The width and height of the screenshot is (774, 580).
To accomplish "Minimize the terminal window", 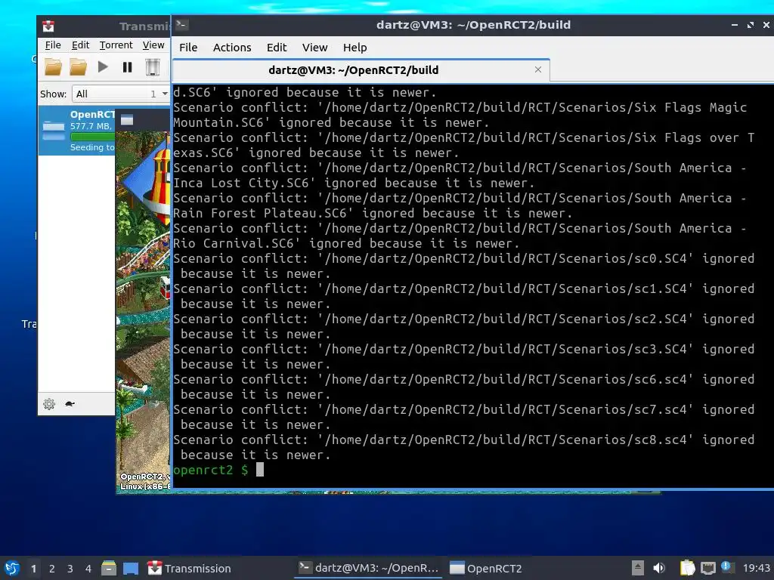I will [x=735, y=25].
